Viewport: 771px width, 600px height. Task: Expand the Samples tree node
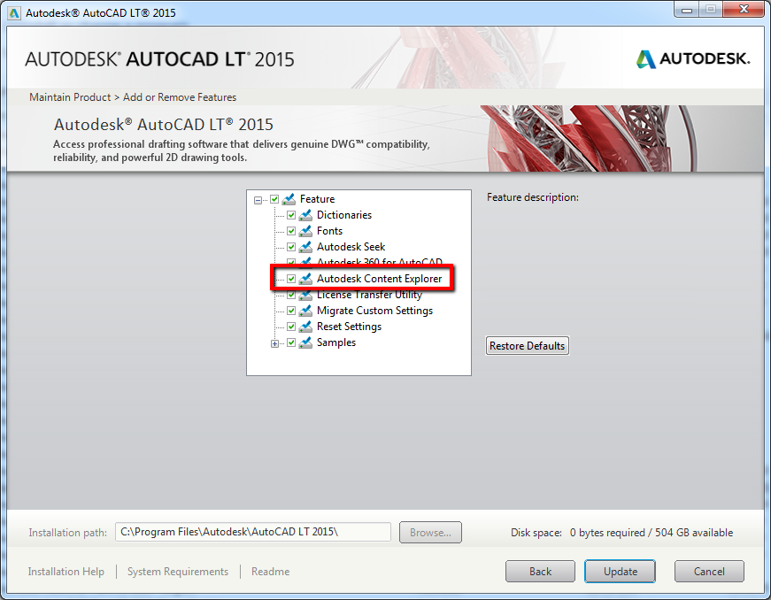(274, 342)
